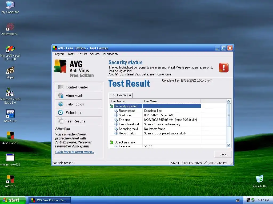Click the 6:17 AM taskbar clock
The width and height of the screenshot is (273, 204).
click(x=263, y=200)
